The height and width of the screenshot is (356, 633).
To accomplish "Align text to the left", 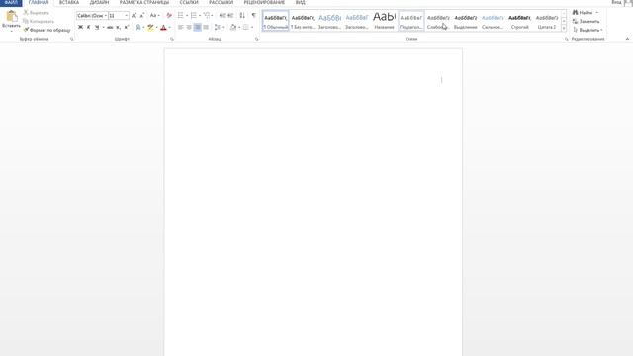I will [x=180, y=27].
